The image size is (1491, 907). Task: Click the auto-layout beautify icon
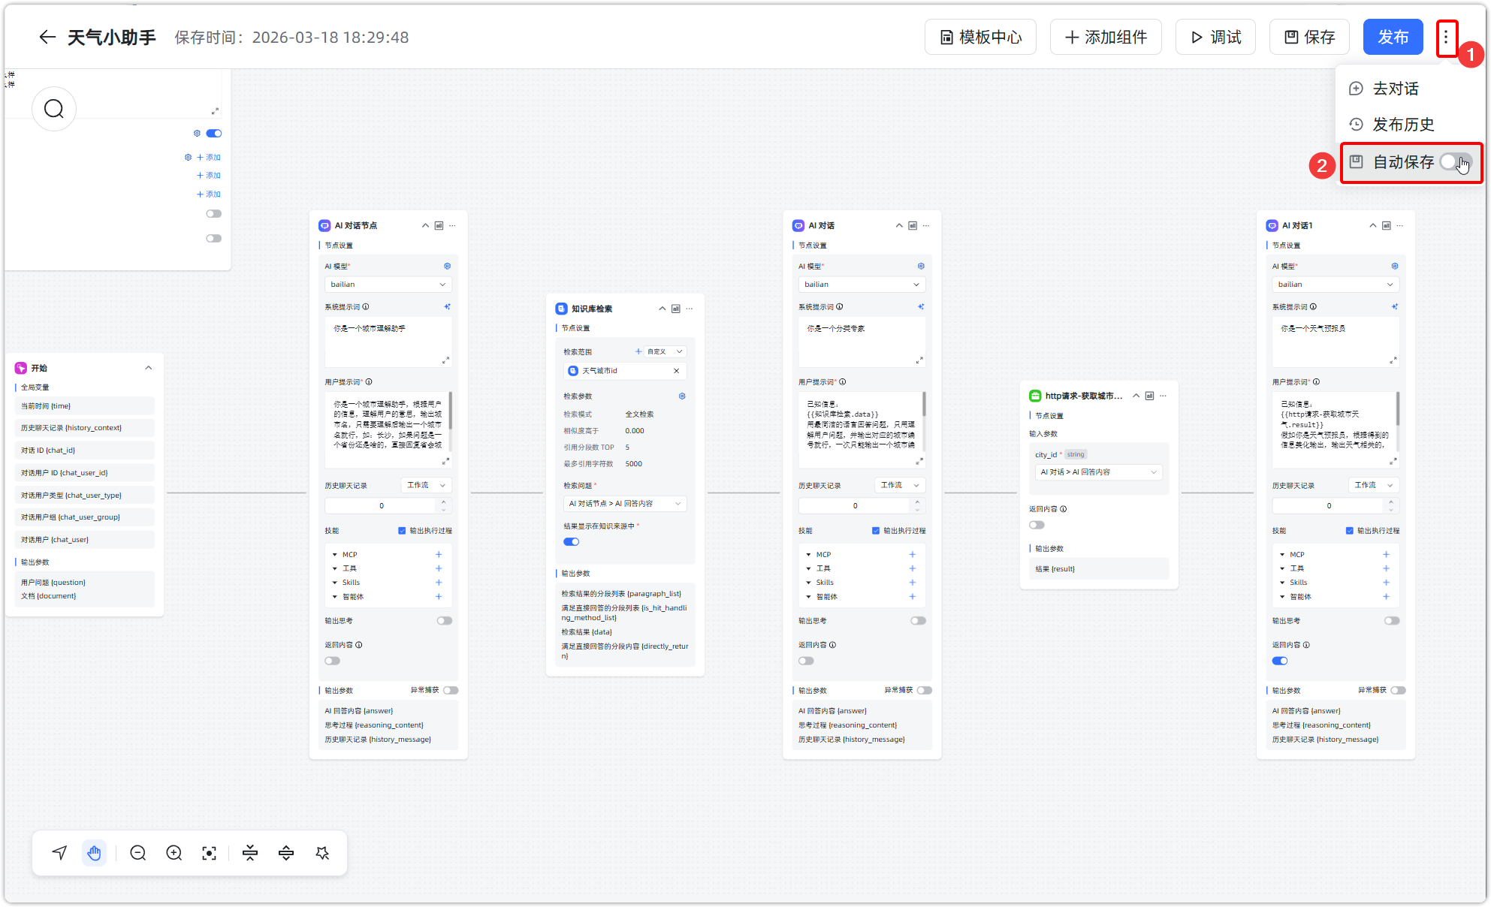pos(323,853)
